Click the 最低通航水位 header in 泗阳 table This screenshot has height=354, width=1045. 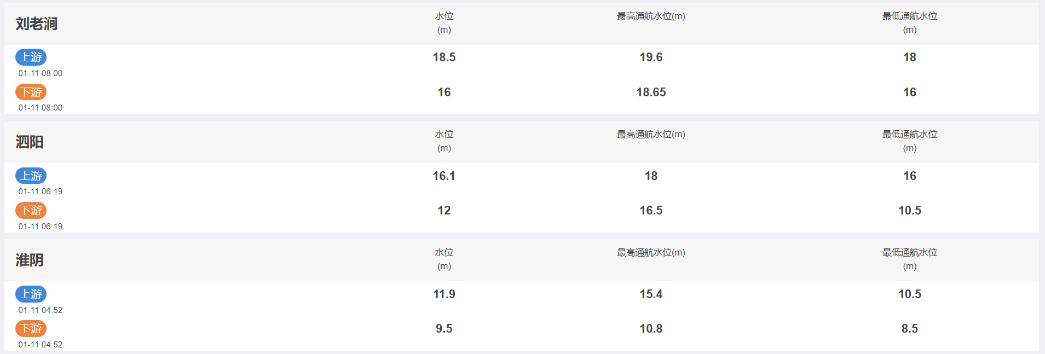910,141
